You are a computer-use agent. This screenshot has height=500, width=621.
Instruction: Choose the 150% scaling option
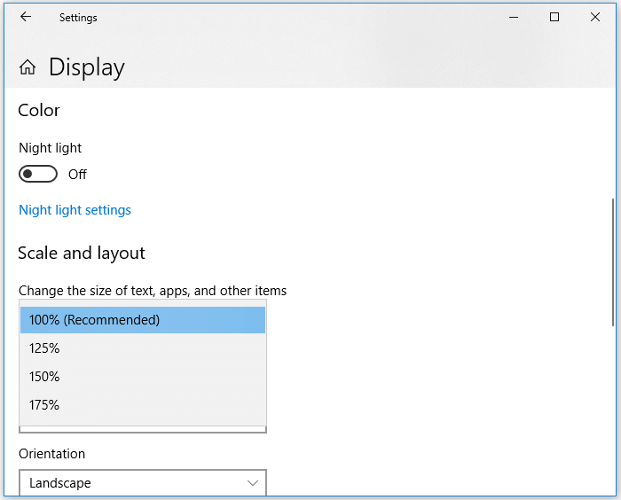tap(143, 377)
